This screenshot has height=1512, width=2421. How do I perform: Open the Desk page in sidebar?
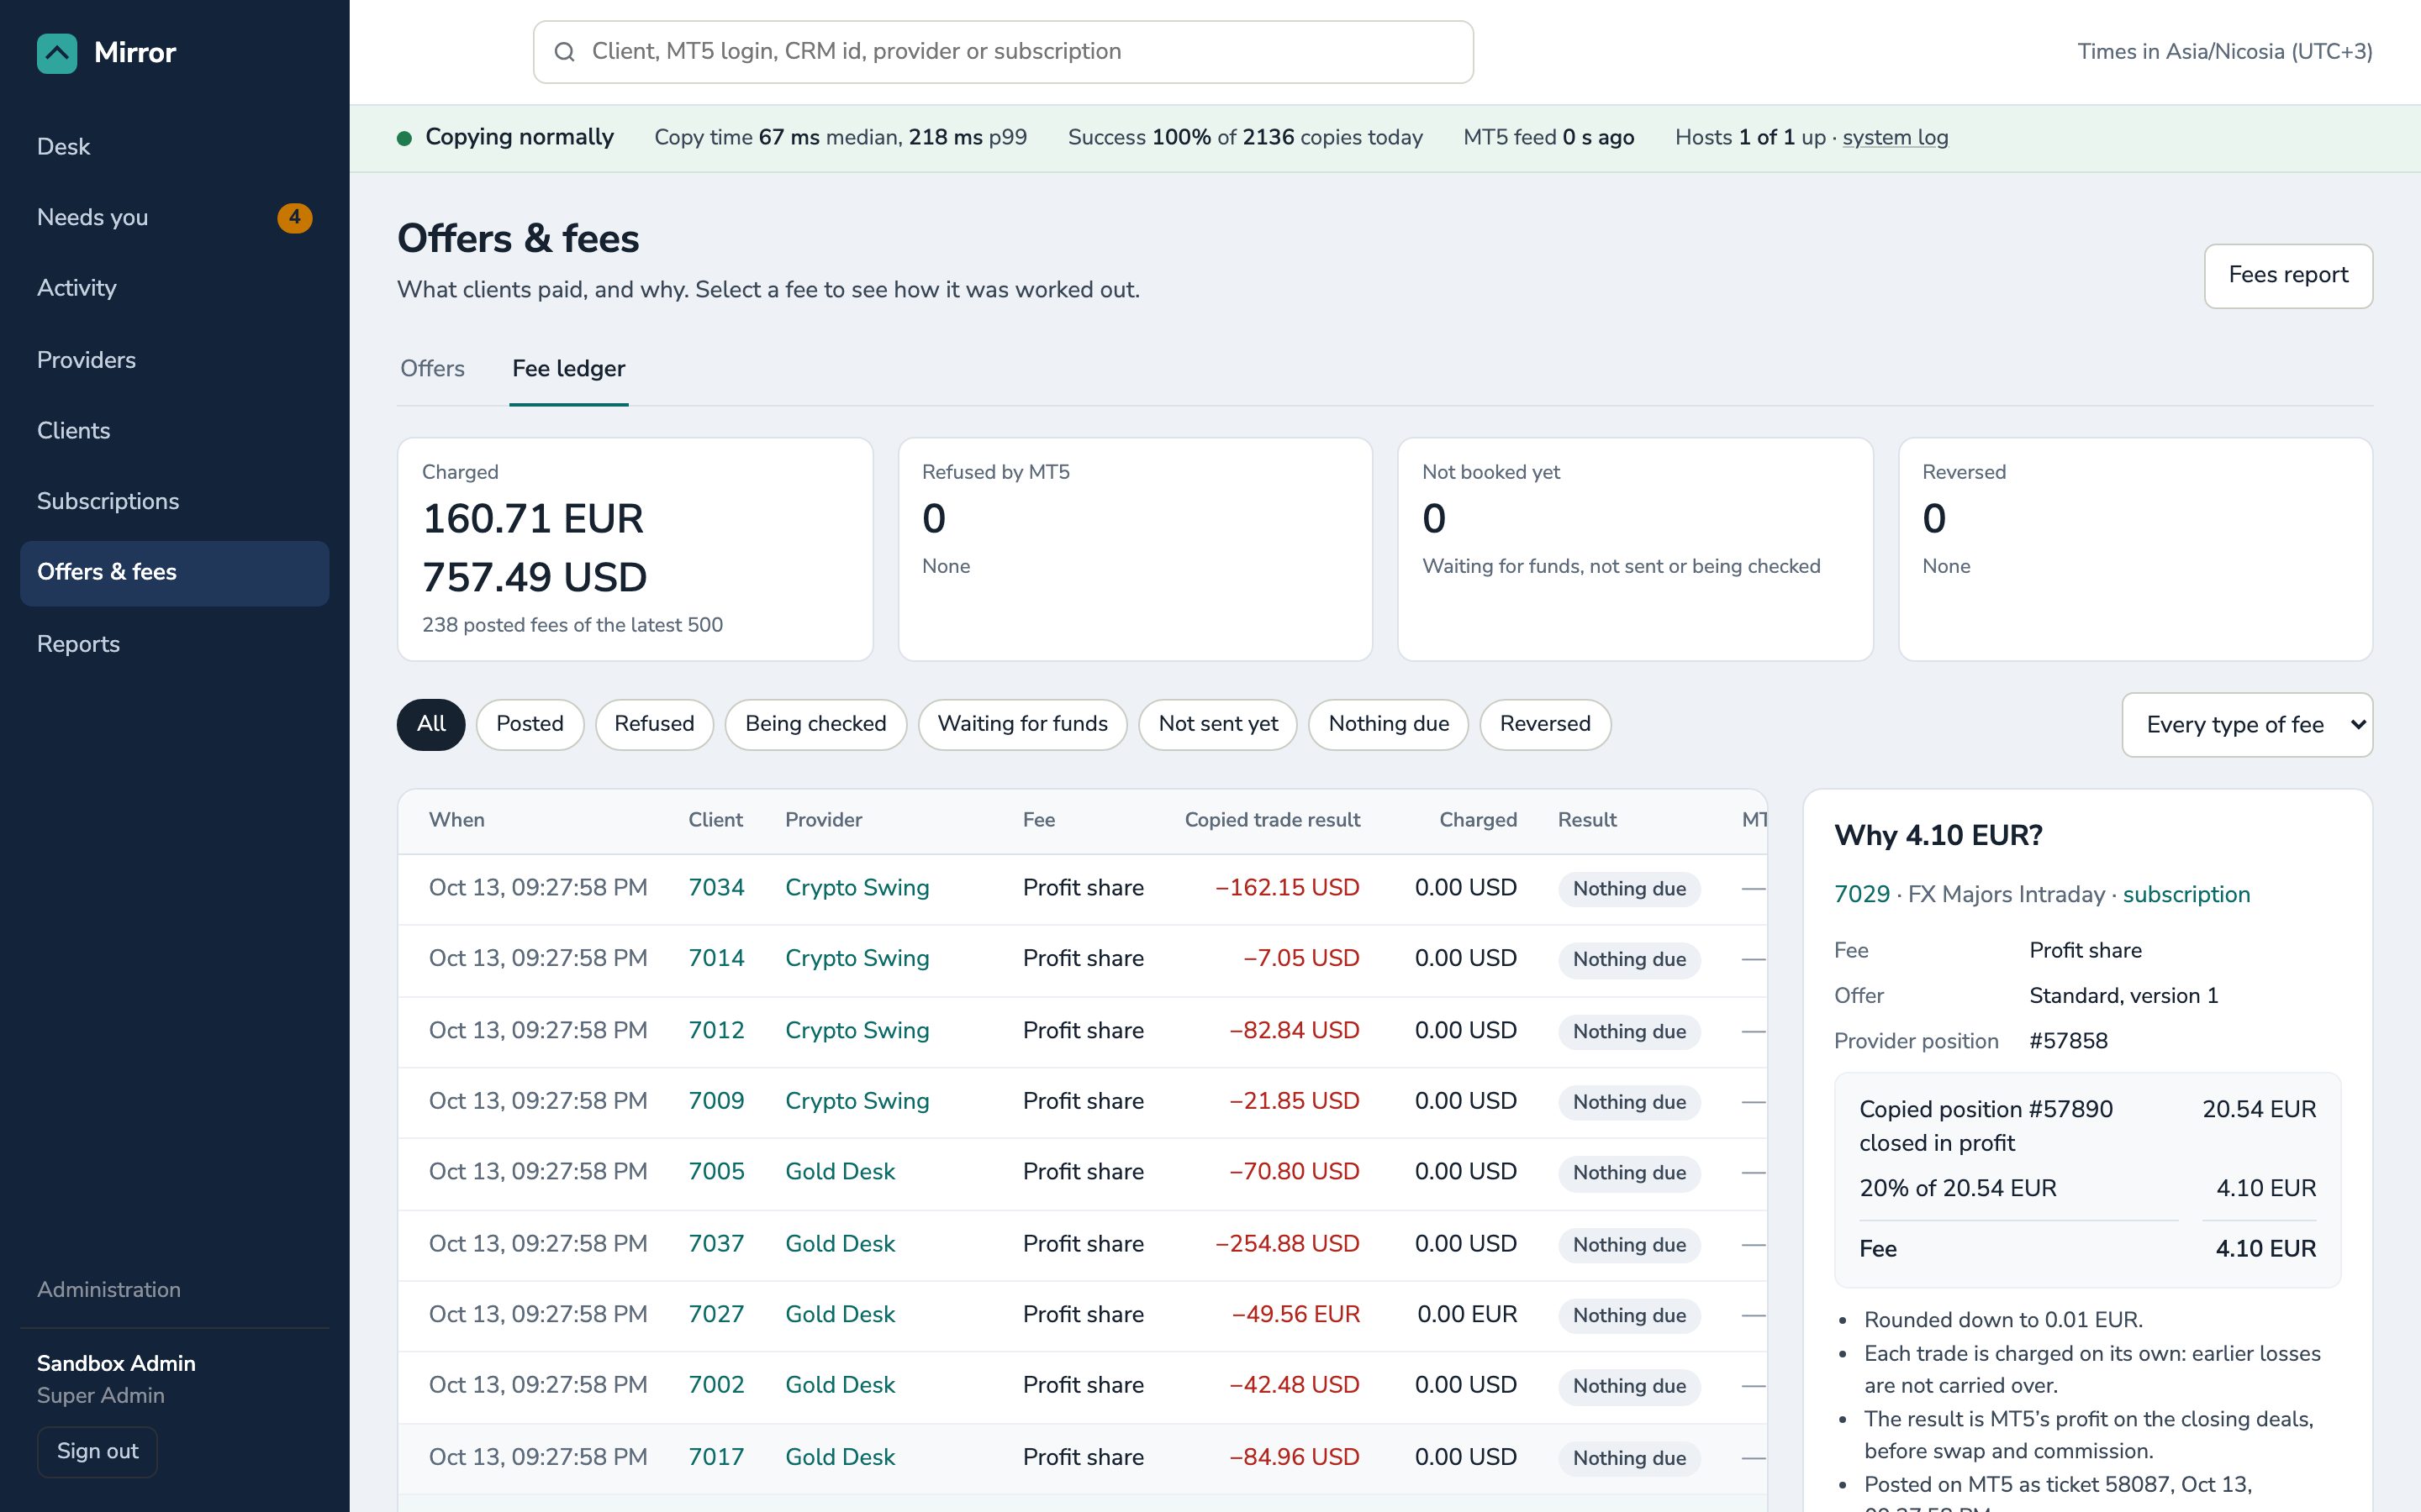(174, 147)
